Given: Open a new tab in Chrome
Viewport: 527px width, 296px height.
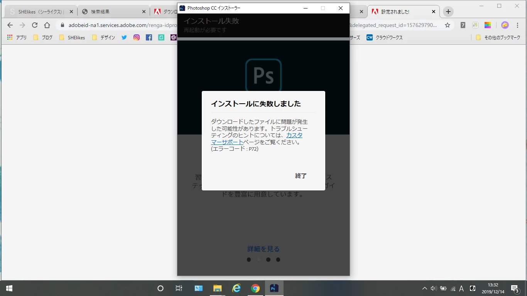Looking at the screenshot, I should pos(448,12).
